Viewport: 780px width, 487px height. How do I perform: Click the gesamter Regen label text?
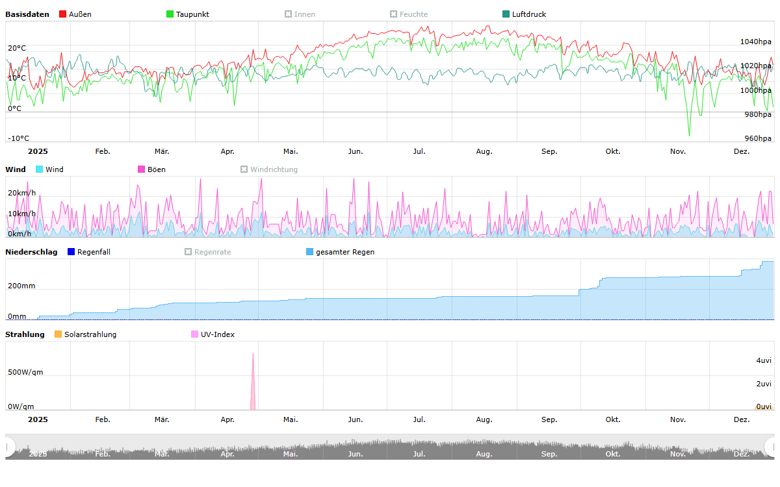tap(345, 252)
